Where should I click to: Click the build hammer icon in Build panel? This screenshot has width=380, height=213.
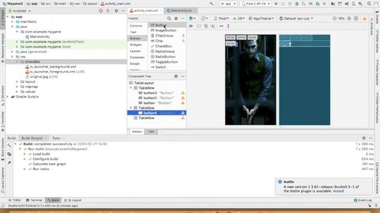(9, 146)
